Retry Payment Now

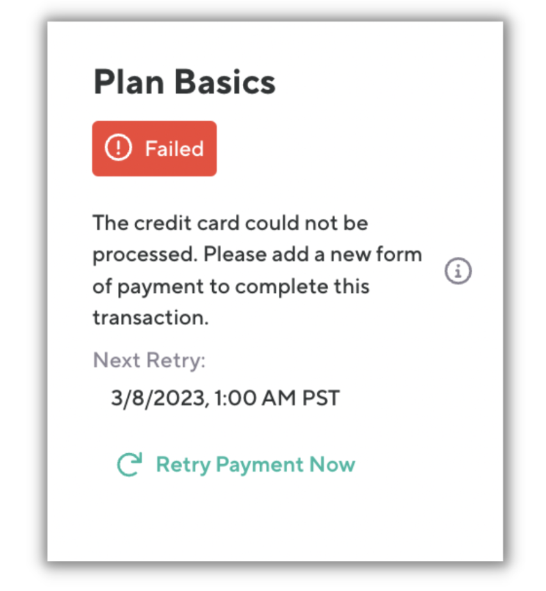pos(255,464)
